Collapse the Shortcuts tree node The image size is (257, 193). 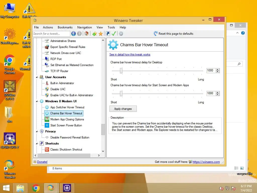[x=37, y=143]
